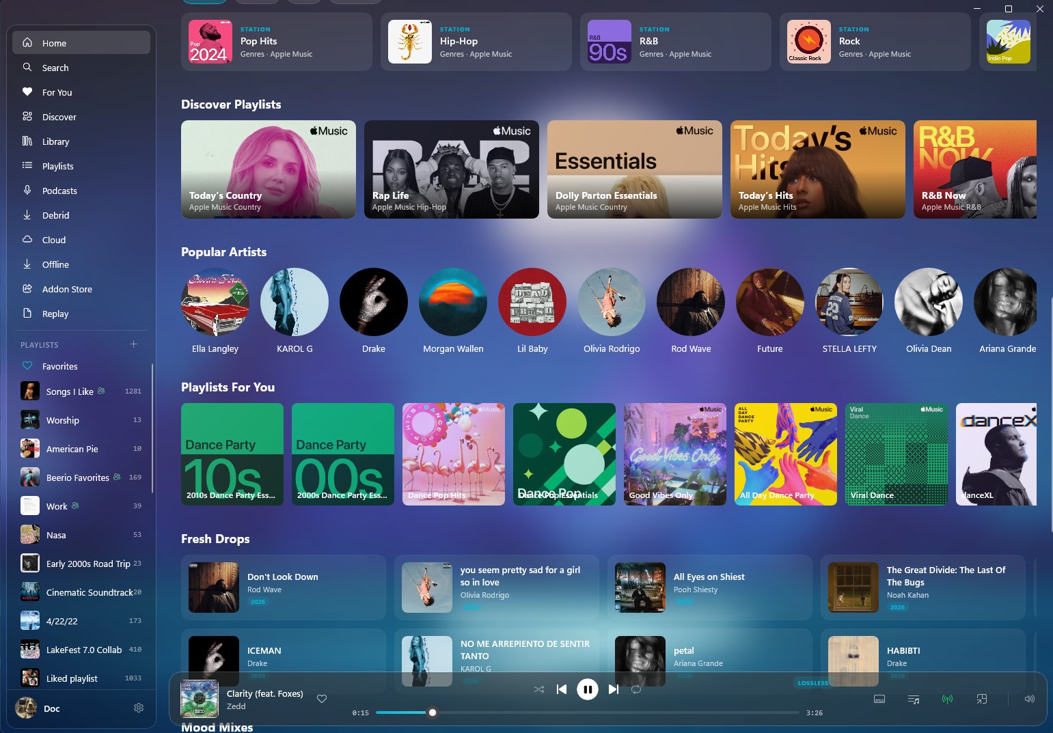Open the Favorites playlist
The image size is (1053, 733).
pyautogui.click(x=81, y=366)
